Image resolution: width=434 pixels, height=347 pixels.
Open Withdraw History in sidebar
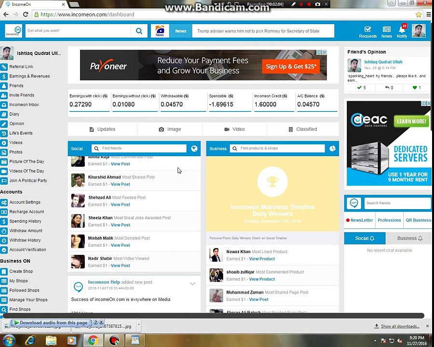pyautogui.click(x=25, y=240)
